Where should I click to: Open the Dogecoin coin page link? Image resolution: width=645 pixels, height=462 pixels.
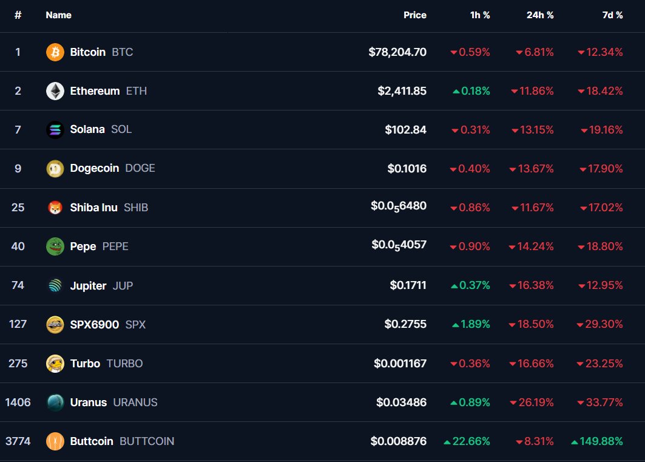tap(94, 168)
